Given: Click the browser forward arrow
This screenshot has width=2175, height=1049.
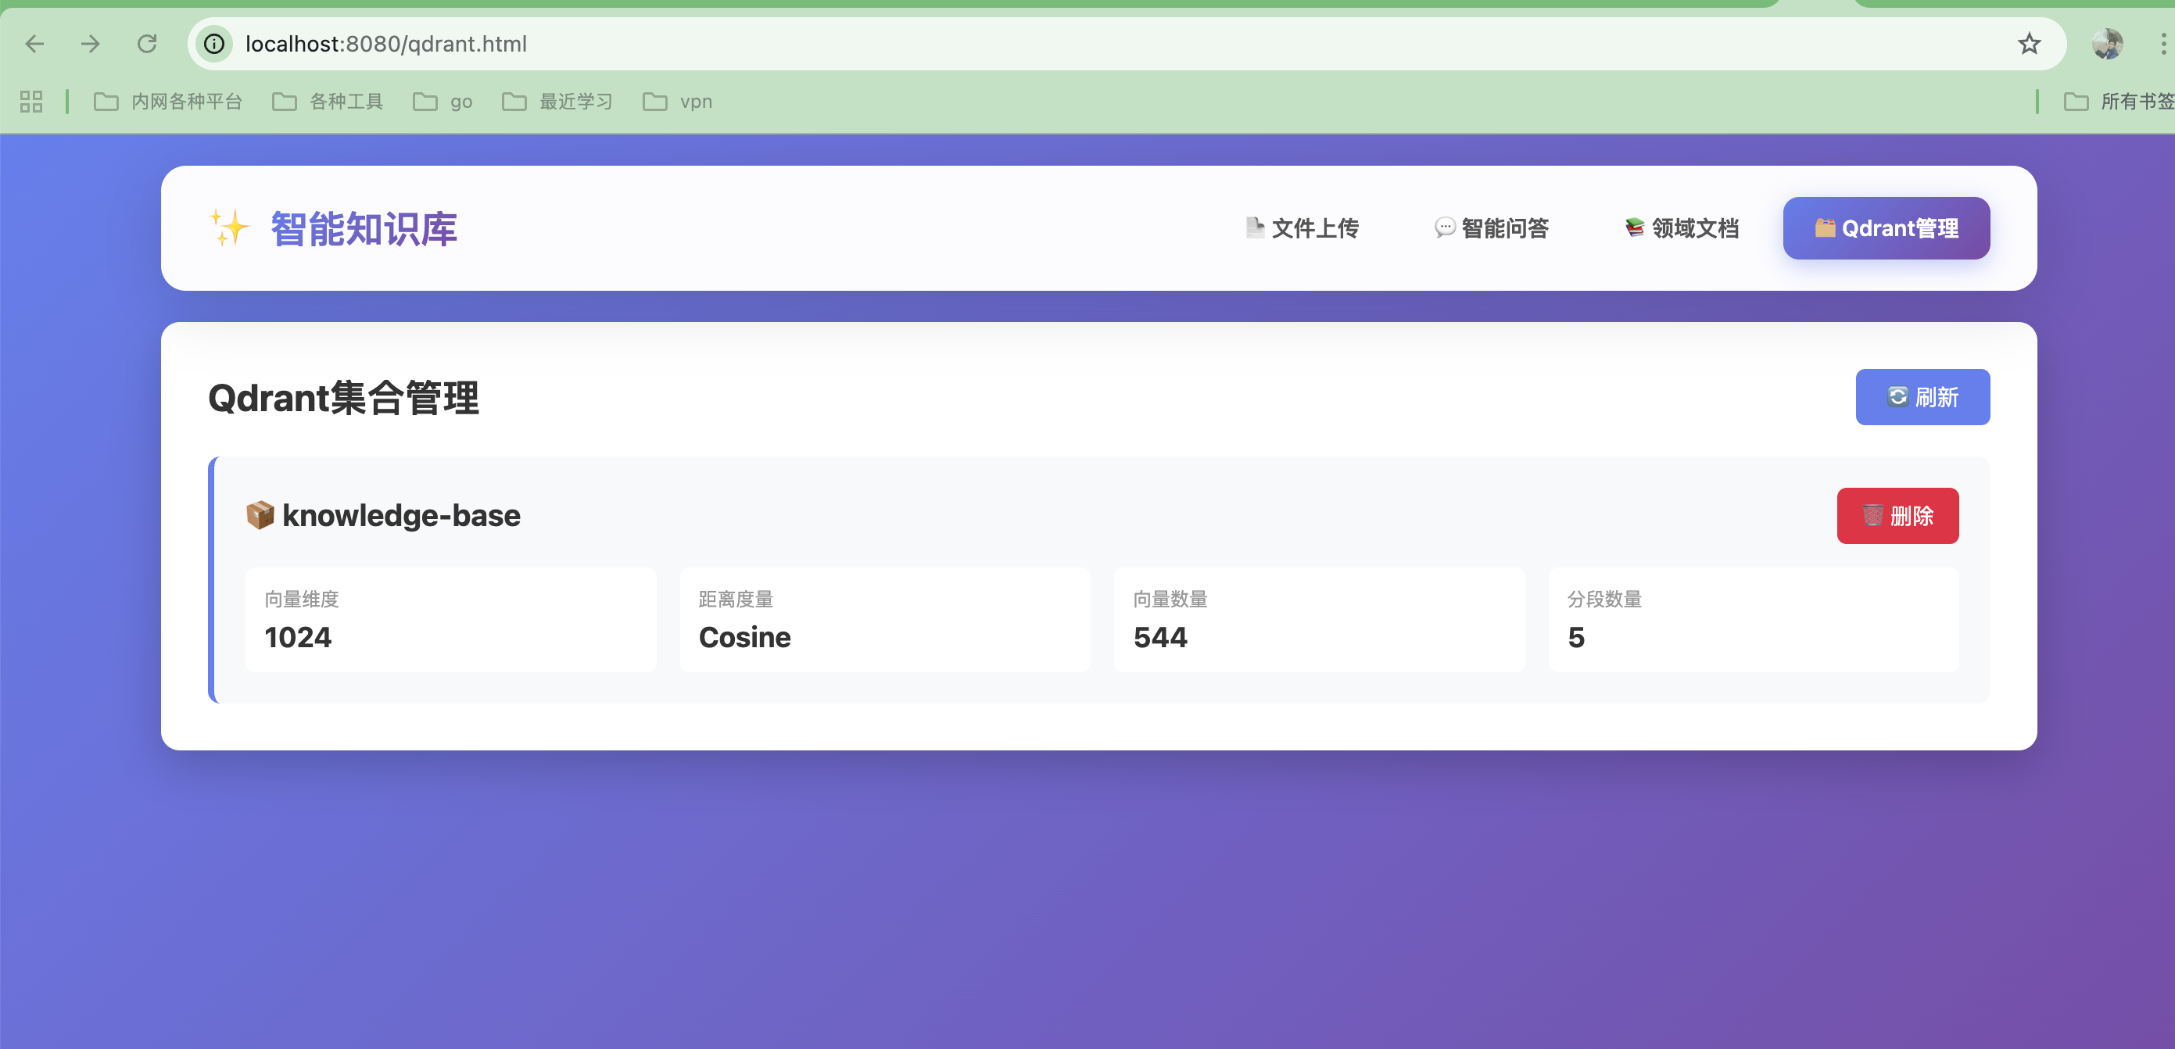Looking at the screenshot, I should tap(91, 44).
